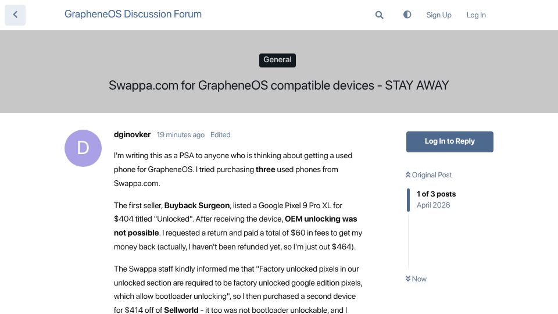Open the General tag badge
558x314 pixels.
277,60
